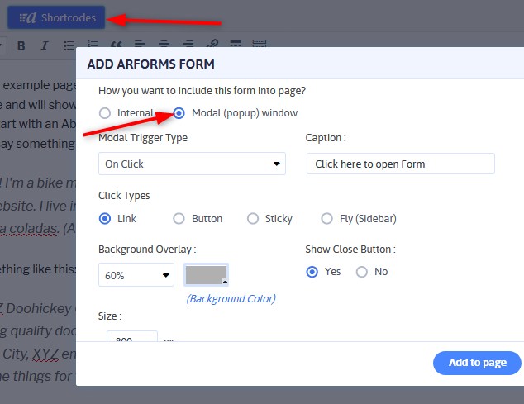The width and height of the screenshot is (524, 404).
Task: Click the ADD ARFORMS FORM title
Action: tap(150, 64)
